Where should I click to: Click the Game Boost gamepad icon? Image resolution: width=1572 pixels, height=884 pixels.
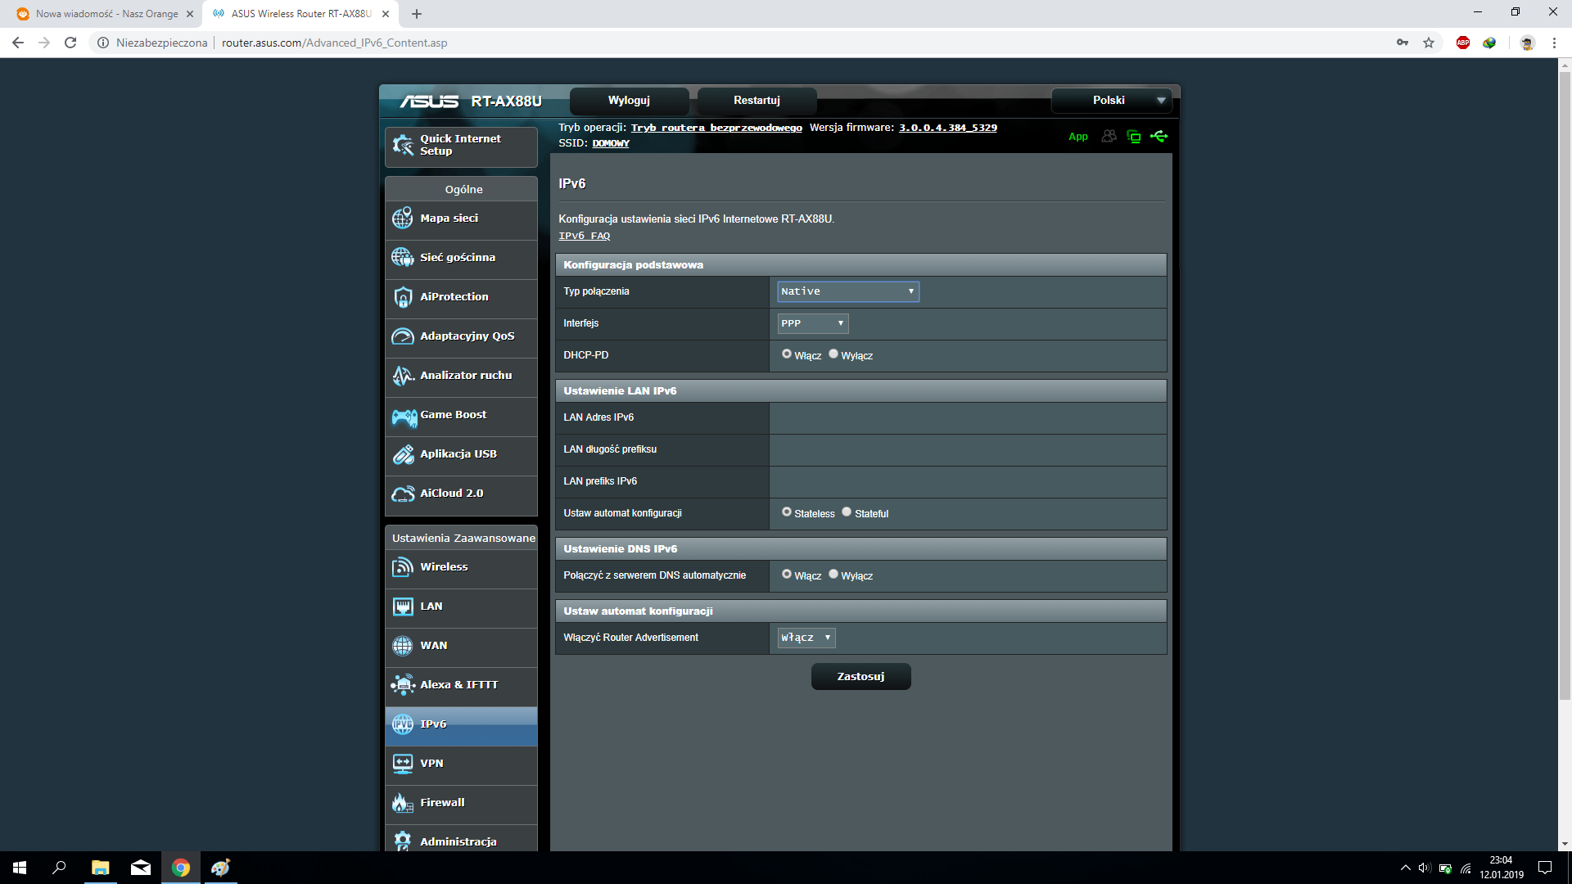point(404,417)
